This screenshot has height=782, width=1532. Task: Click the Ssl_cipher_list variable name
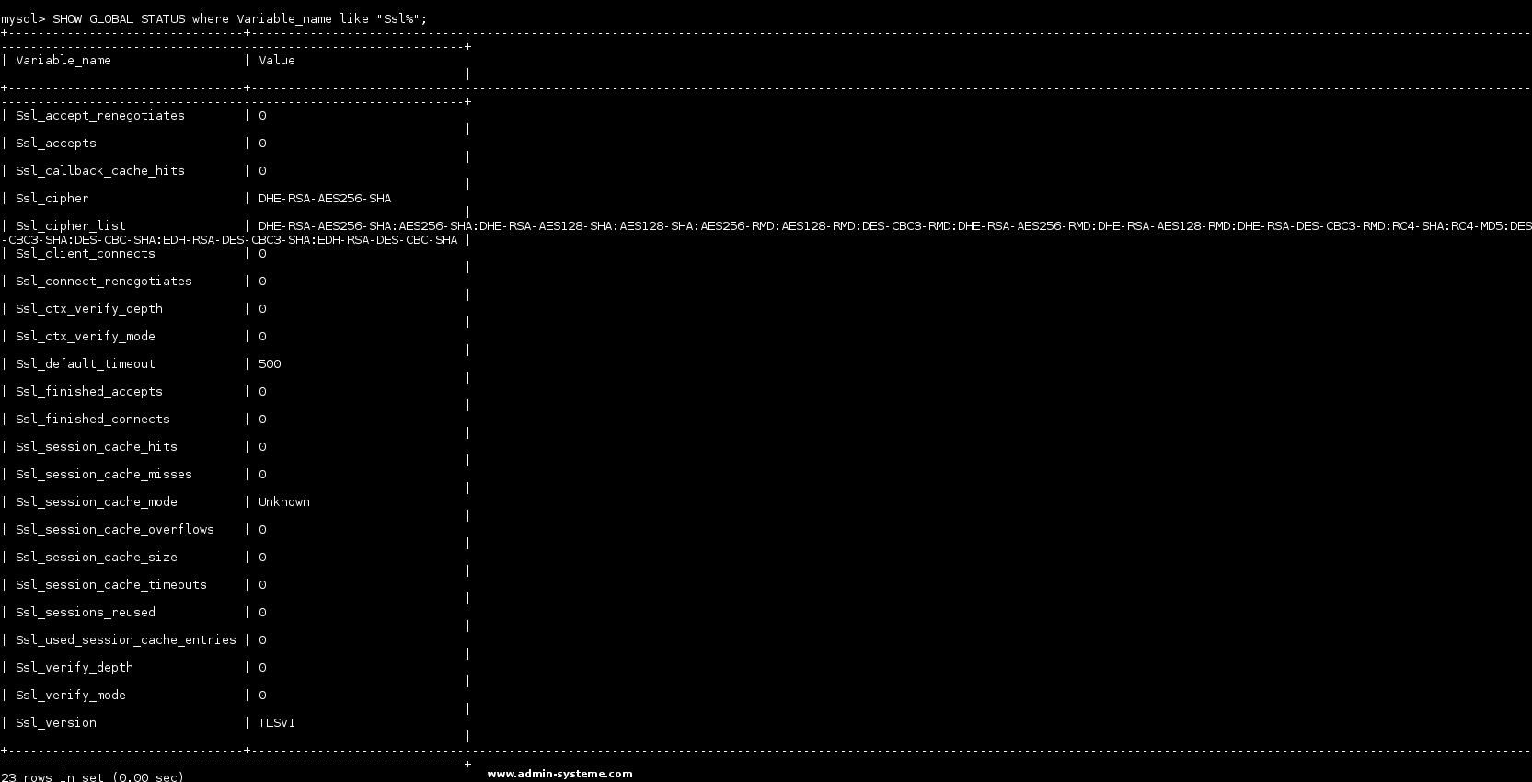[x=71, y=225]
